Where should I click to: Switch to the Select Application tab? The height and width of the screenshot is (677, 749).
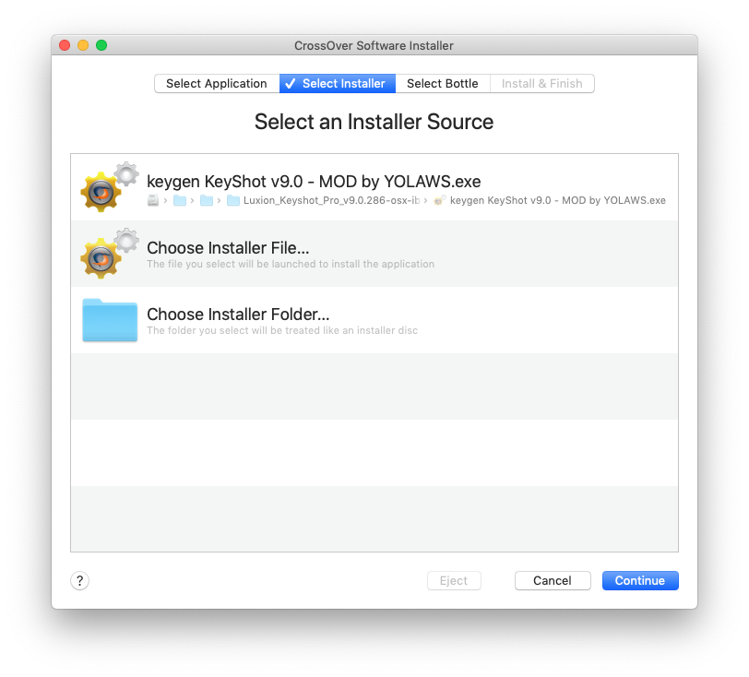[217, 84]
